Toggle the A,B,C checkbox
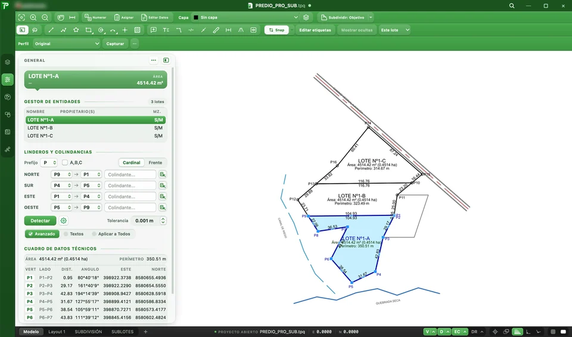 click(x=65, y=162)
